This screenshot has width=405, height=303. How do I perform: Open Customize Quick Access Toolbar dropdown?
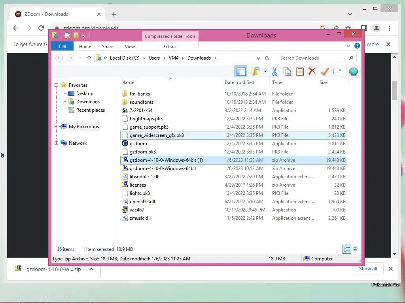tap(84, 36)
